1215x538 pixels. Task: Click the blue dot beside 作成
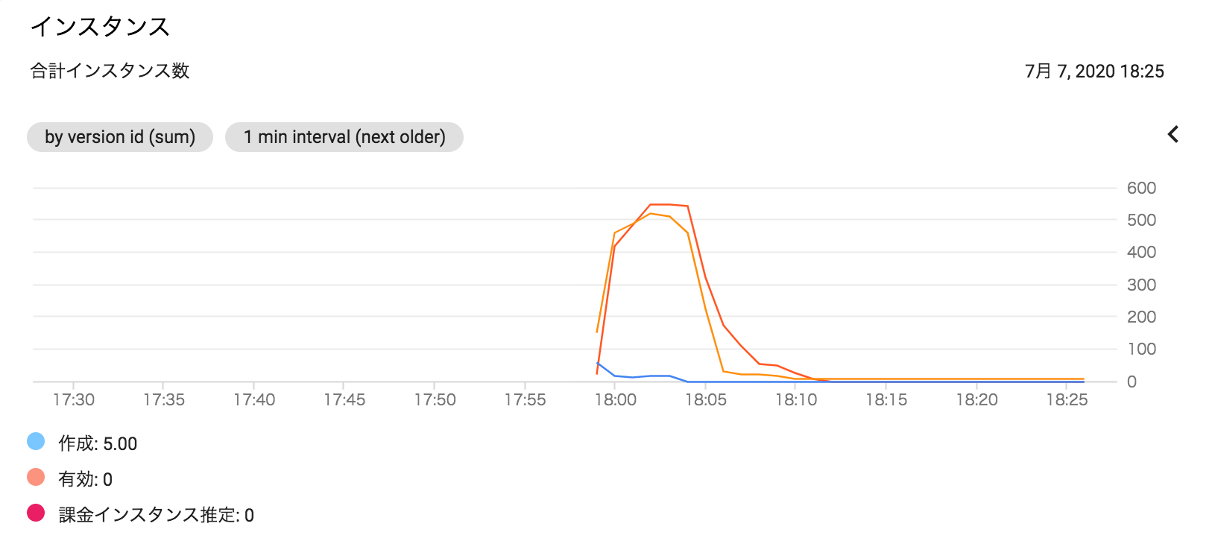click(x=36, y=441)
